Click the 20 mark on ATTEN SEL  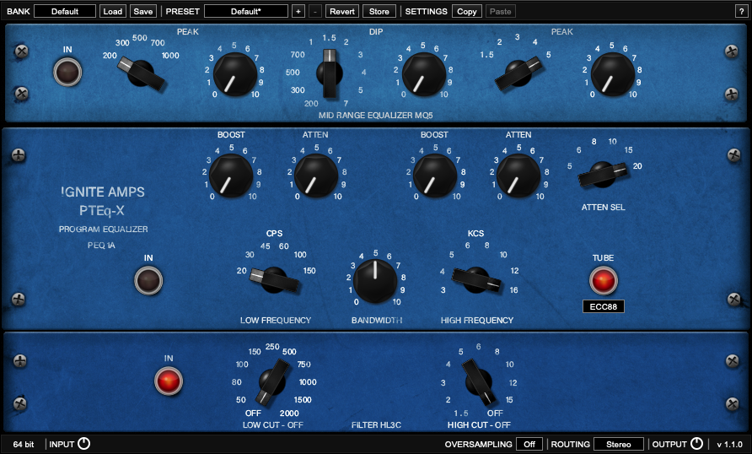(x=637, y=166)
